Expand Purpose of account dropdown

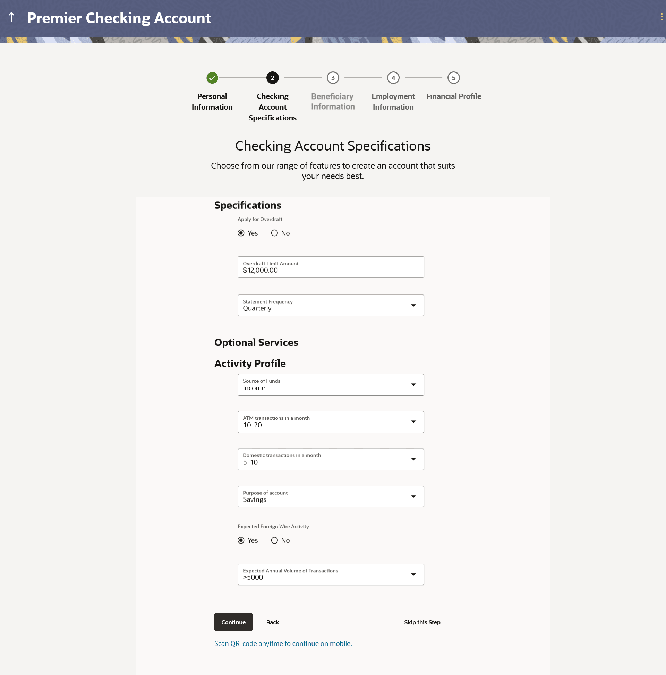pos(331,496)
